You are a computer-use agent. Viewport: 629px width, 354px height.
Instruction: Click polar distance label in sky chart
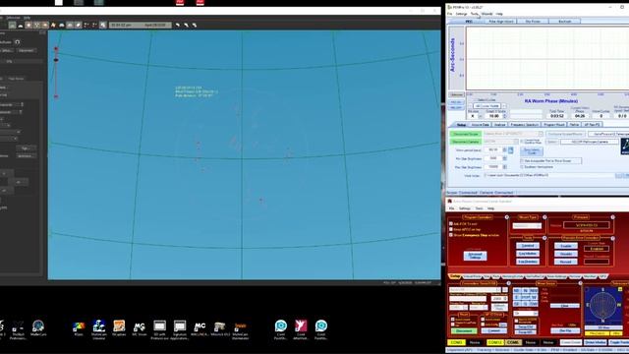click(x=195, y=95)
